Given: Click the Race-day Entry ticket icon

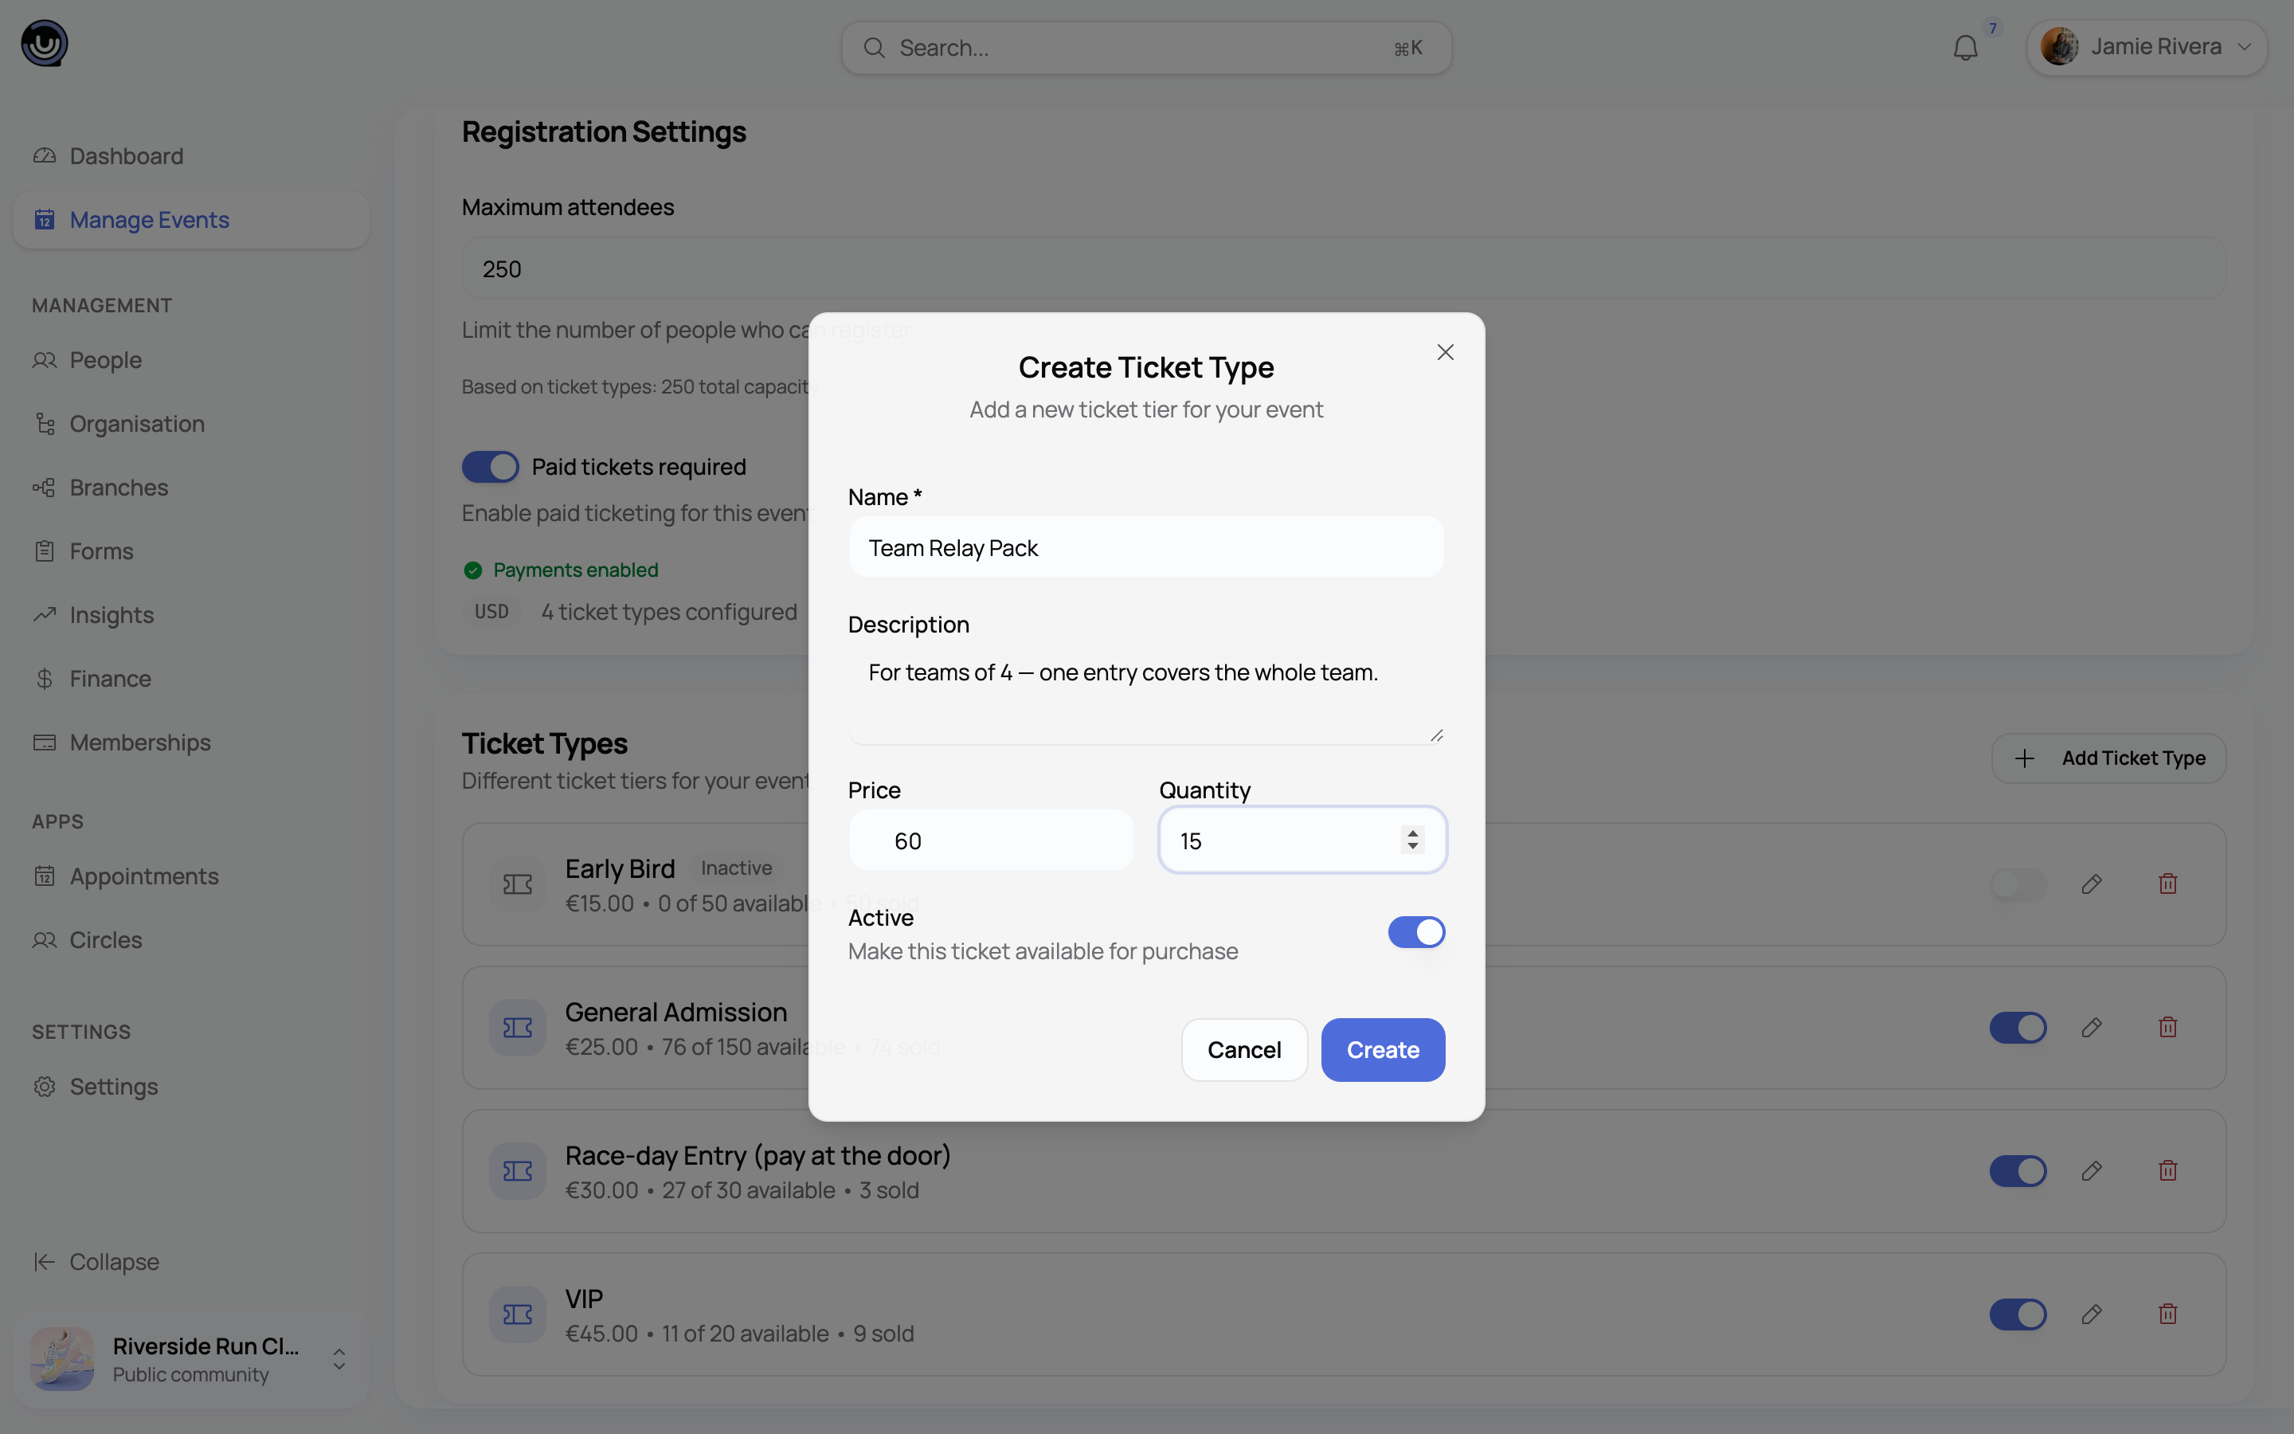Looking at the screenshot, I should coord(518,1171).
